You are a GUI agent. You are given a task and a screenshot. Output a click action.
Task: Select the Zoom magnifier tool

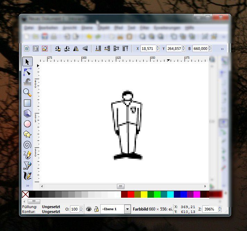click(27, 93)
